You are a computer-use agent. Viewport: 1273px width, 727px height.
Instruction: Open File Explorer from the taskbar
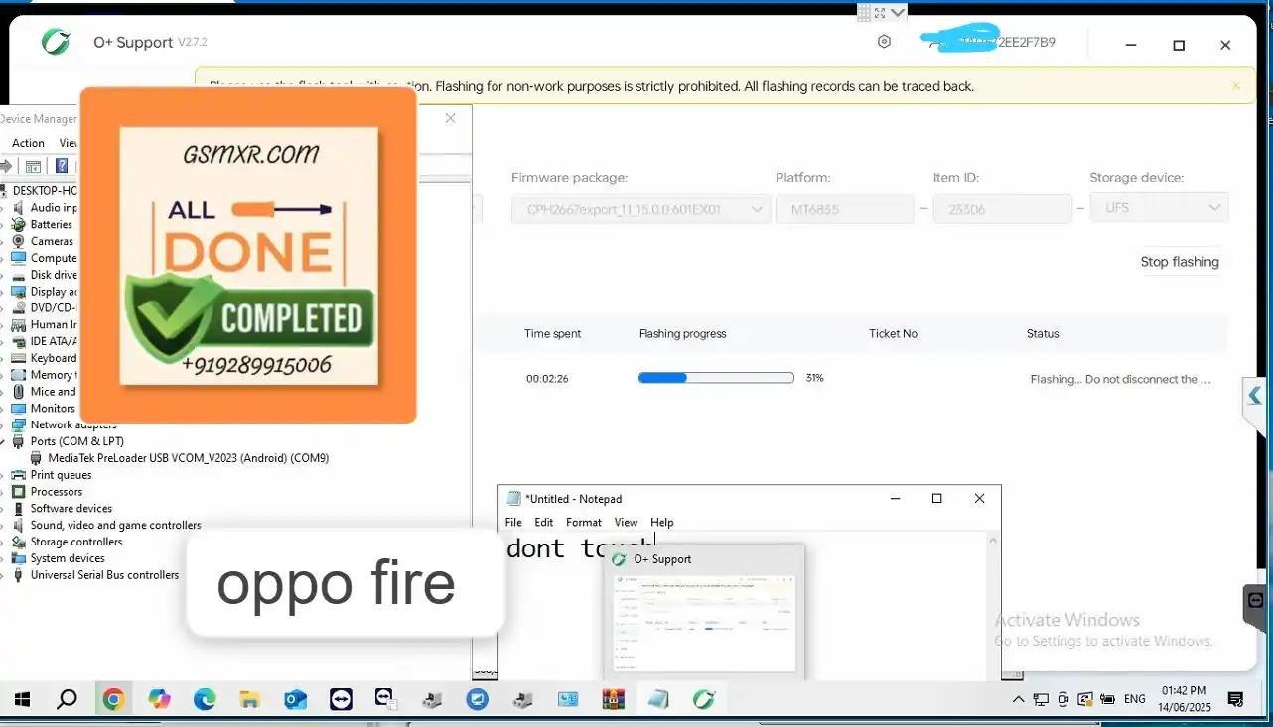point(250,699)
